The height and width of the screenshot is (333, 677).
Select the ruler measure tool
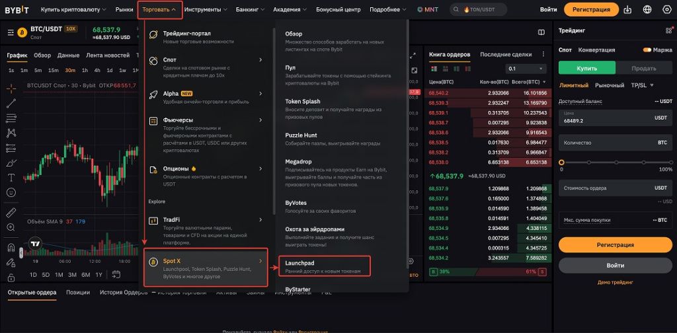point(11,213)
